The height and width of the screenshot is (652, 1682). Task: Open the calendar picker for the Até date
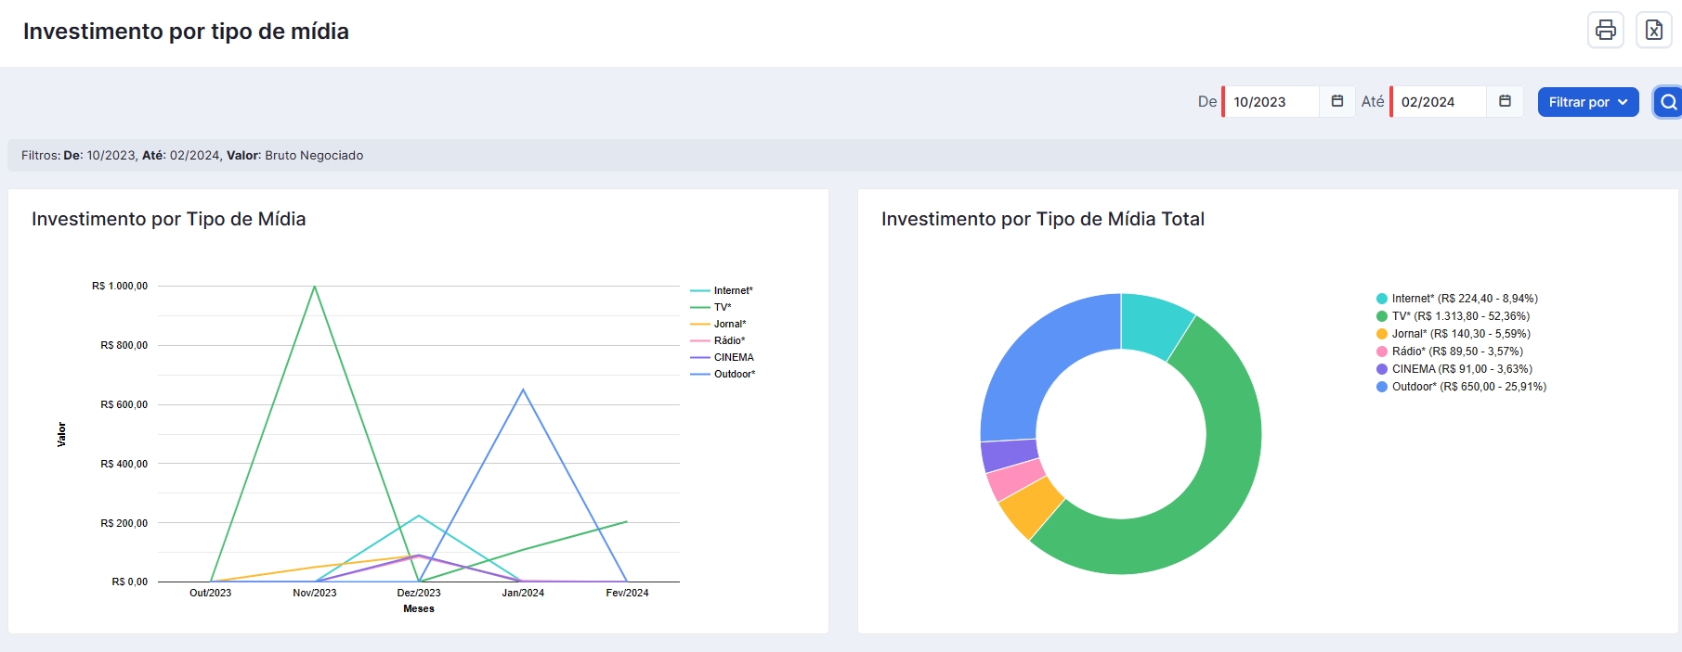(x=1506, y=101)
